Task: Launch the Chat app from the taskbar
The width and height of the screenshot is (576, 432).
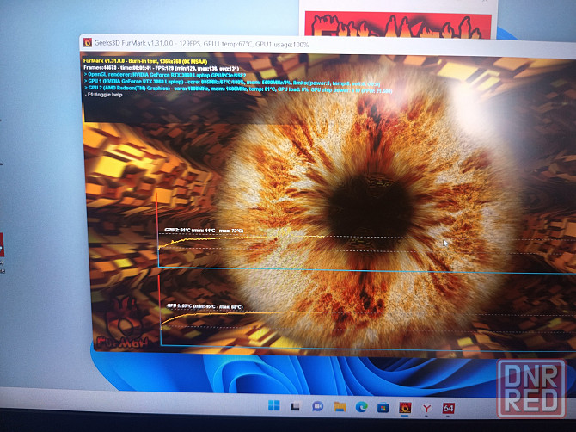Action: coord(317,406)
